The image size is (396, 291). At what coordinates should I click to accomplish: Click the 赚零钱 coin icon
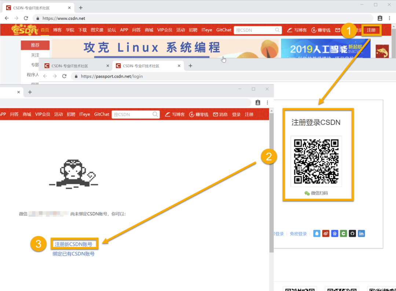(x=314, y=30)
